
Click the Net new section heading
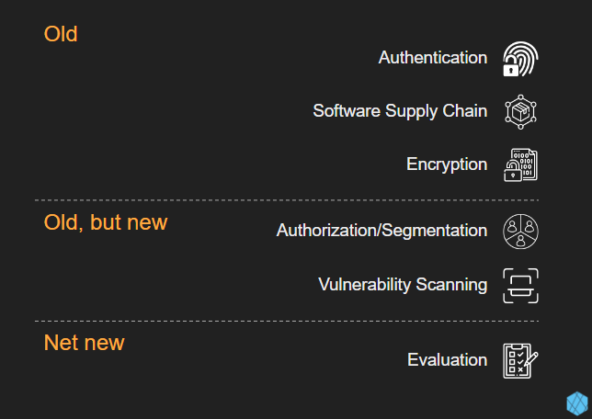(x=85, y=343)
